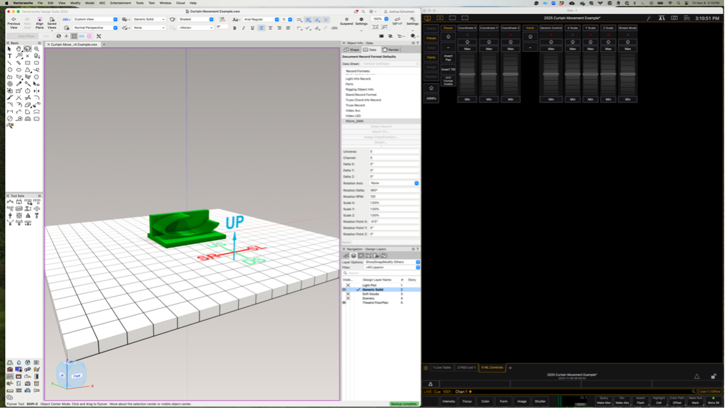Toggle visibility of Soft Goods layer
The image size is (726, 409).
(348, 294)
